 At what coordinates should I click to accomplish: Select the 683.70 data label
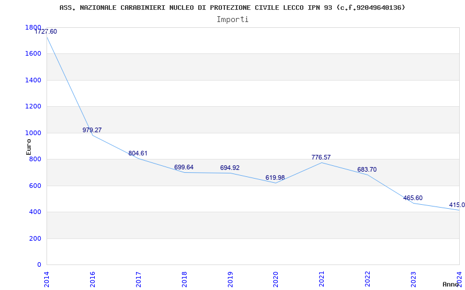pyautogui.click(x=367, y=170)
